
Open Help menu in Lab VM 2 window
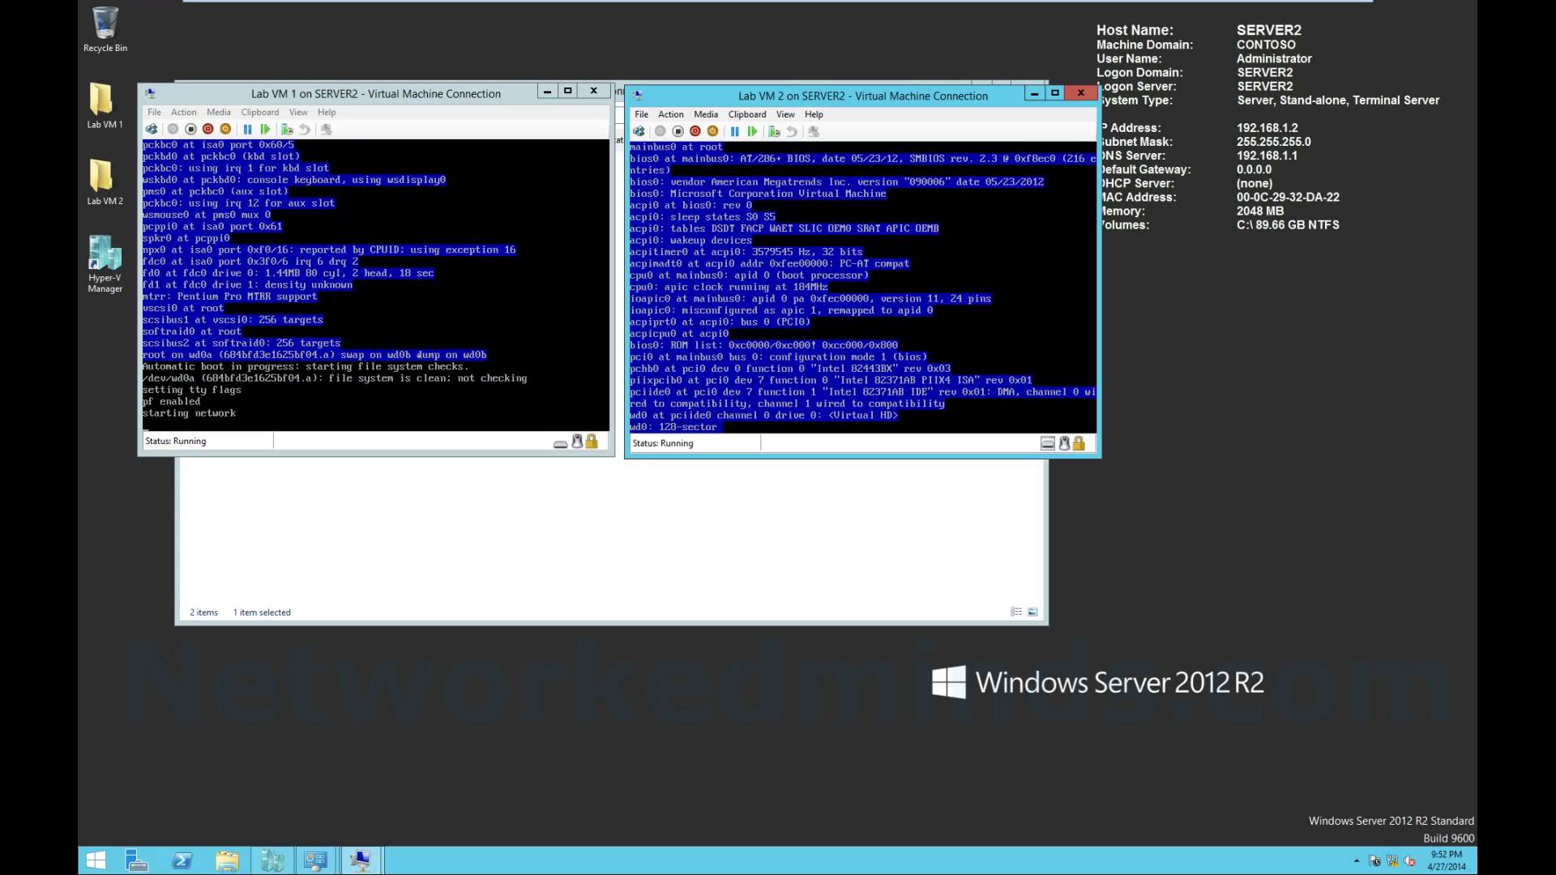coord(814,114)
